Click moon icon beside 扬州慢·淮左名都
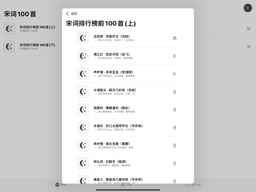Viewport: 256px width, 192px height. point(83,145)
